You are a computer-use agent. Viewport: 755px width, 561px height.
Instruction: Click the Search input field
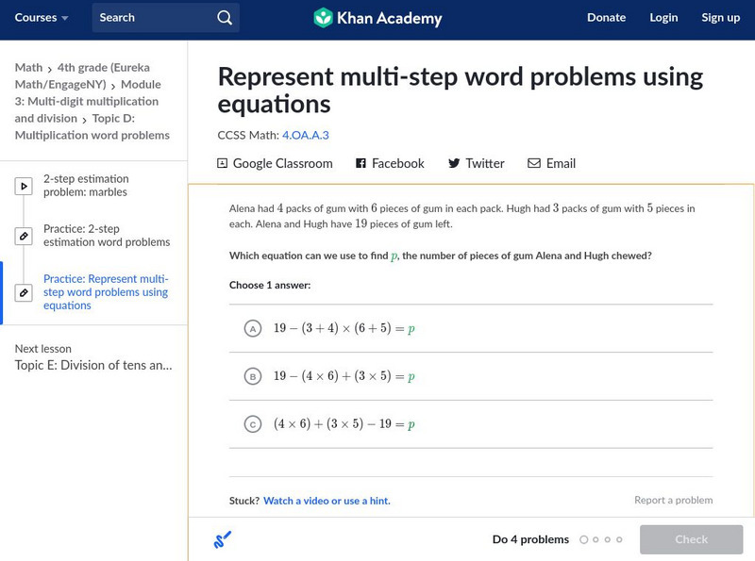pos(151,18)
